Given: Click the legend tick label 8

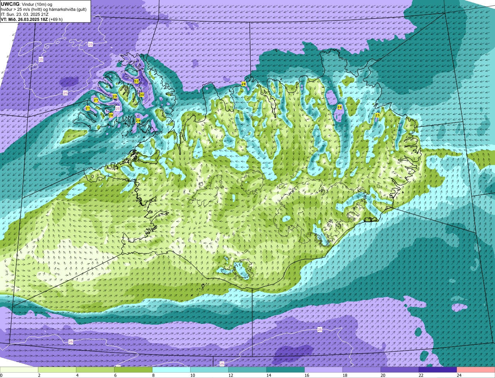Looking at the screenshot, I should 153,375.
